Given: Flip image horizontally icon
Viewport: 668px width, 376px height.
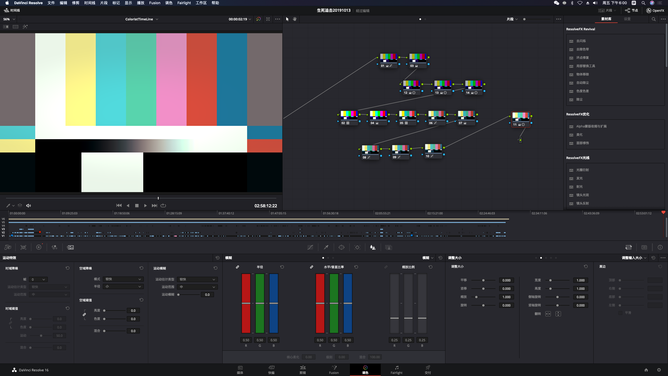Looking at the screenshot, I should [548, 314].
